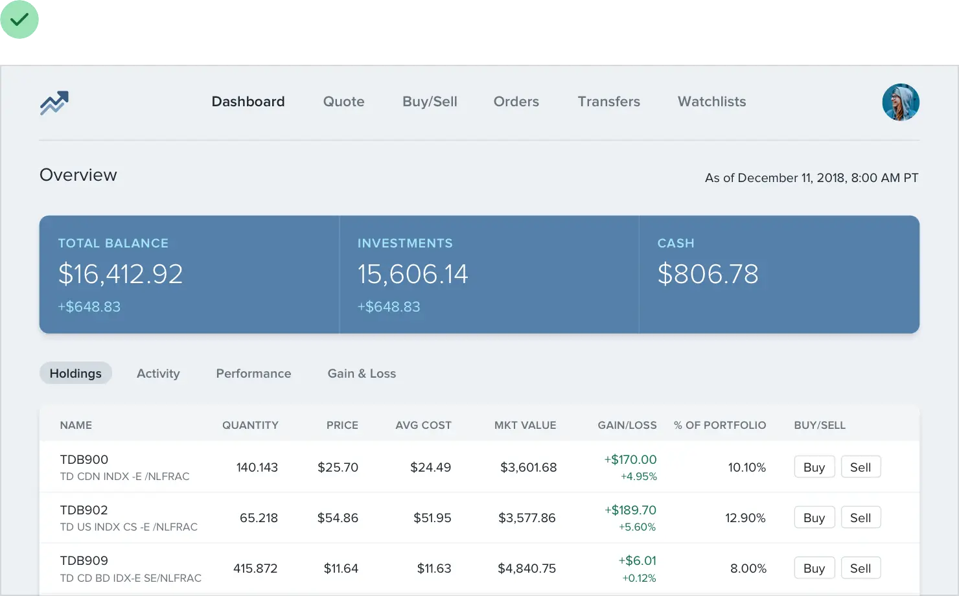Switch to the Activity tab
The image size is (959, 596).
(x=158, y=374)
